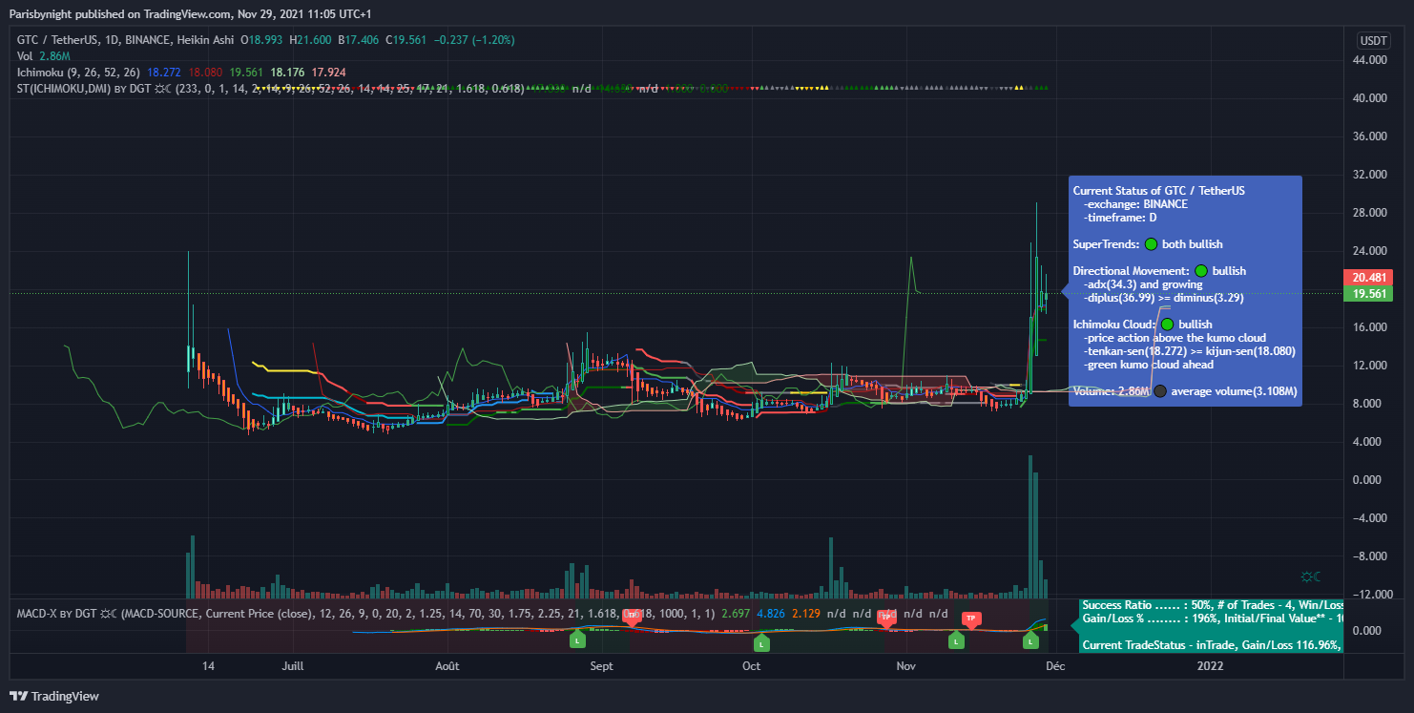Image resolution: width=1414 pixels, height=713 pixels.
Task: Click the dark circle beside average volume
Action: coord(1159,391)
